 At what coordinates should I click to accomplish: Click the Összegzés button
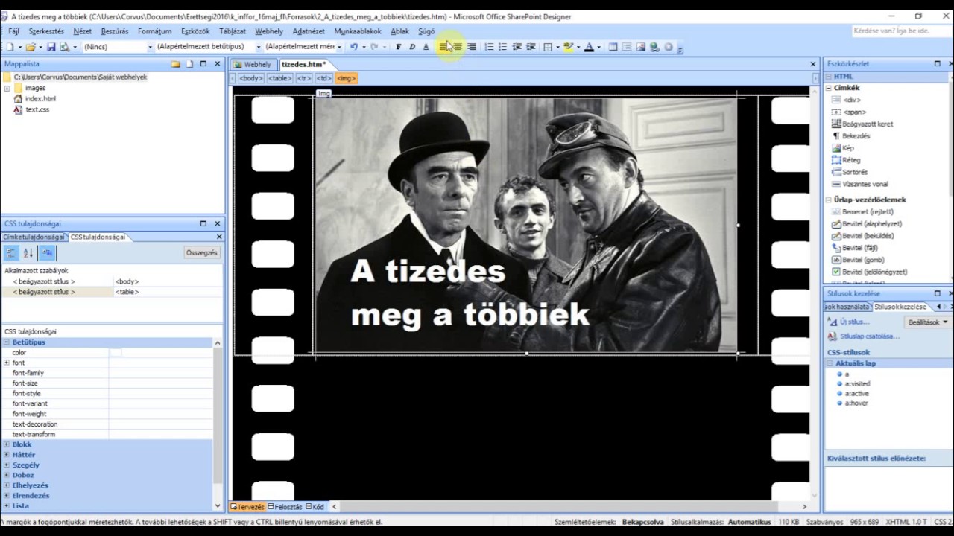202,253
